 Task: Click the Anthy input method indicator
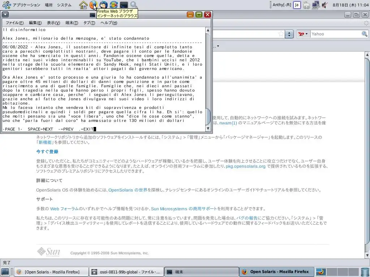click(282, 5)
